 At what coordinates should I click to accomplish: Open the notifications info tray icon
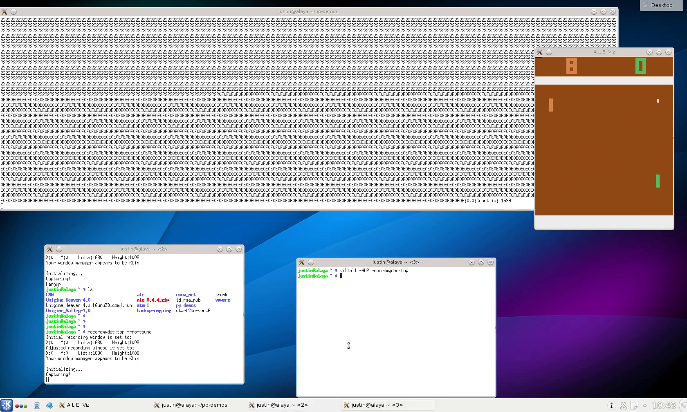(x=611, y=405)
